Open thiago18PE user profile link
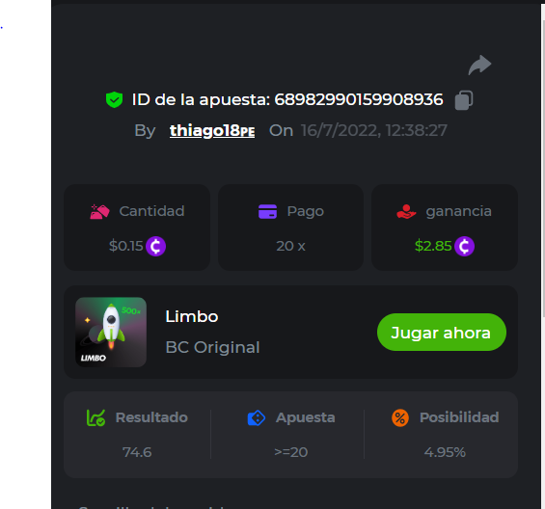 [212, 131]
